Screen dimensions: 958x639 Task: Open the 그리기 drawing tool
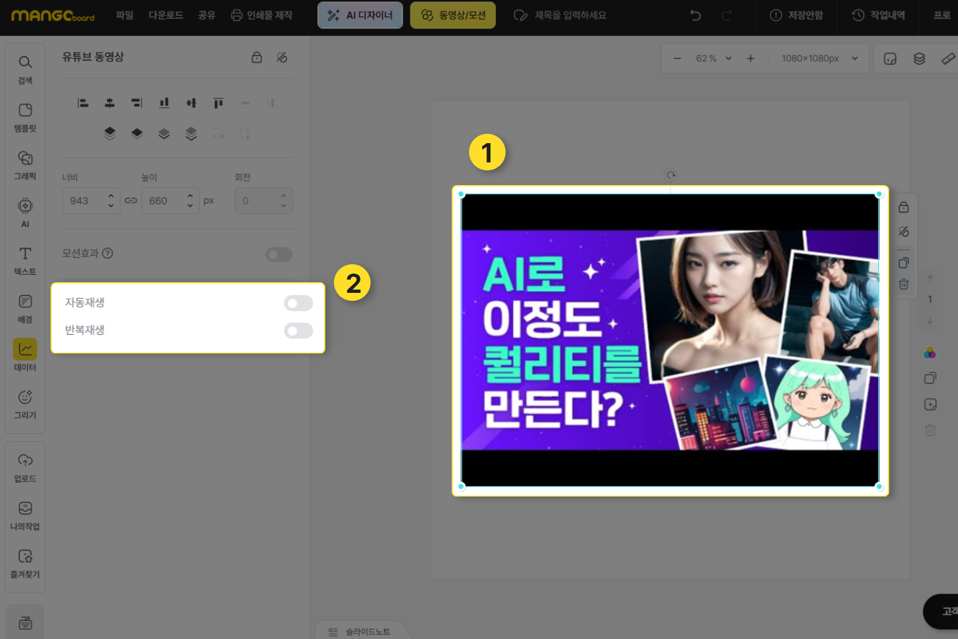pyautogui.click(x=25, y=403)
